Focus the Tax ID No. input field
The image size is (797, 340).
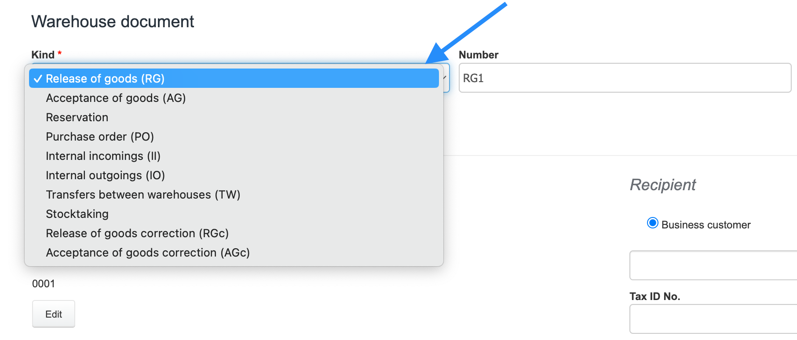click(713, 319)
